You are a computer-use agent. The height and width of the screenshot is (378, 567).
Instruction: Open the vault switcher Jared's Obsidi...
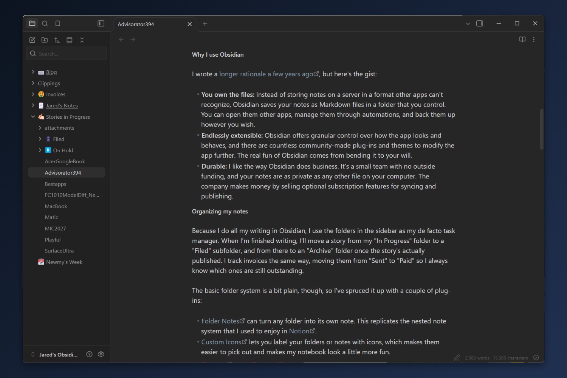(x=54, y=355)
